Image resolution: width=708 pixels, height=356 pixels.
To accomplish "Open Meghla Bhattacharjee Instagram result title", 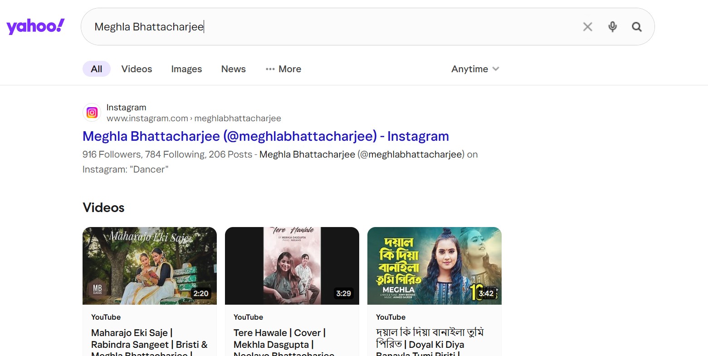I will point(265,136).
